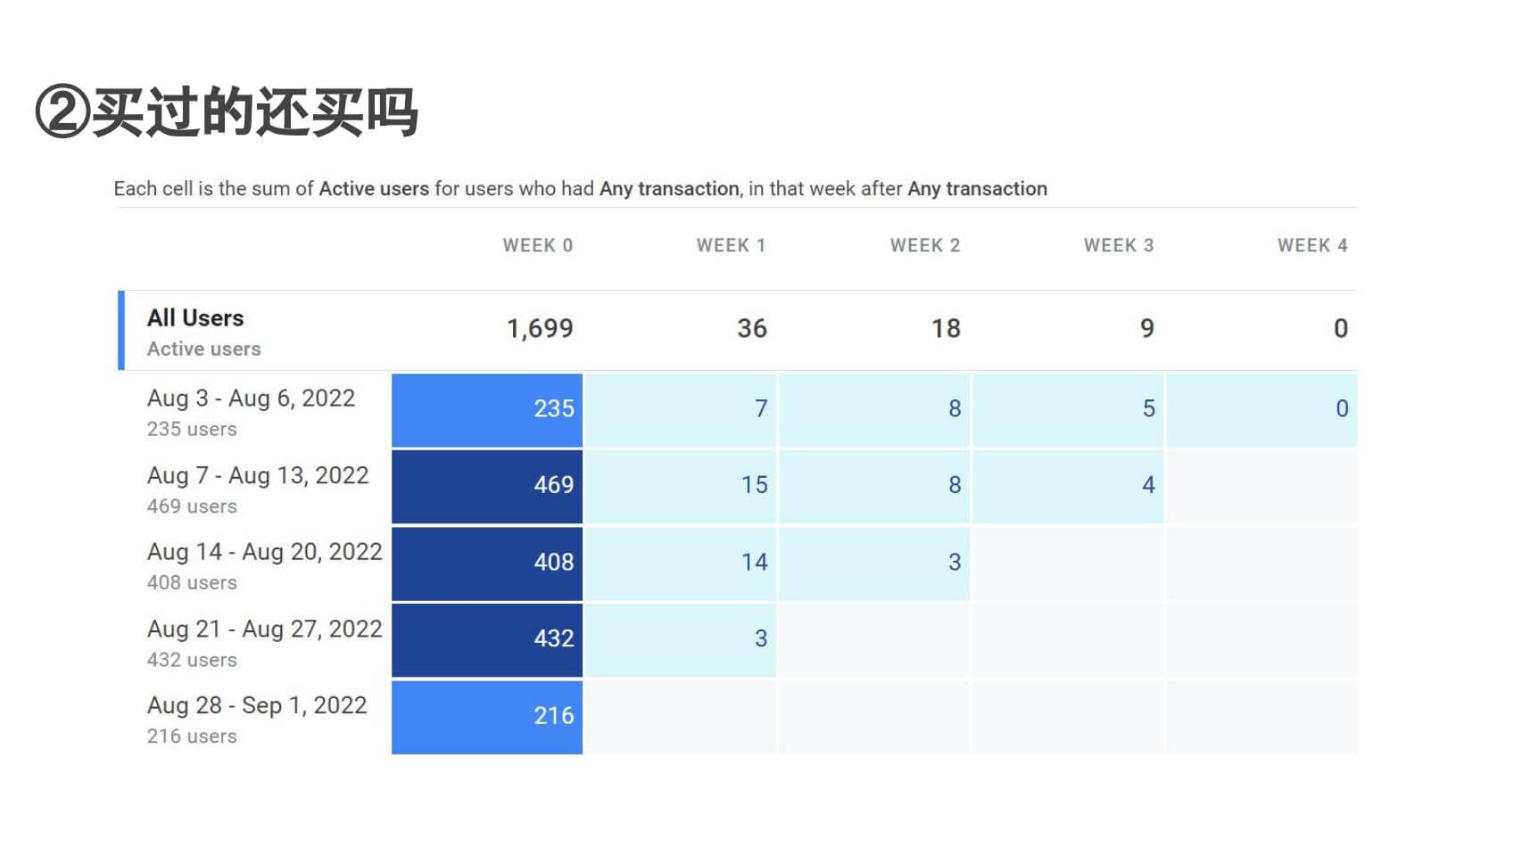
Task: Click the WEEK 0 column header
Action: 537,246
